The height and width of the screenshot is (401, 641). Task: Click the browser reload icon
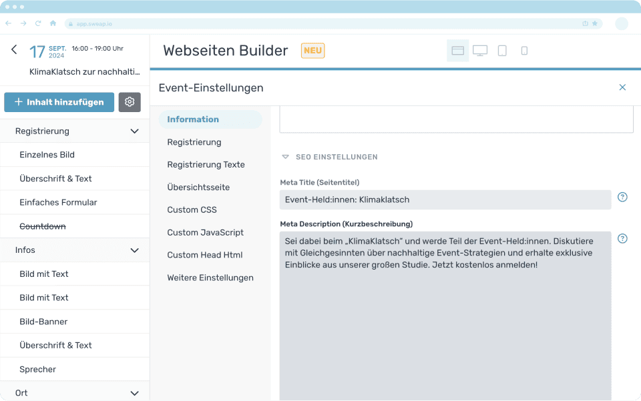click(38, 23)
